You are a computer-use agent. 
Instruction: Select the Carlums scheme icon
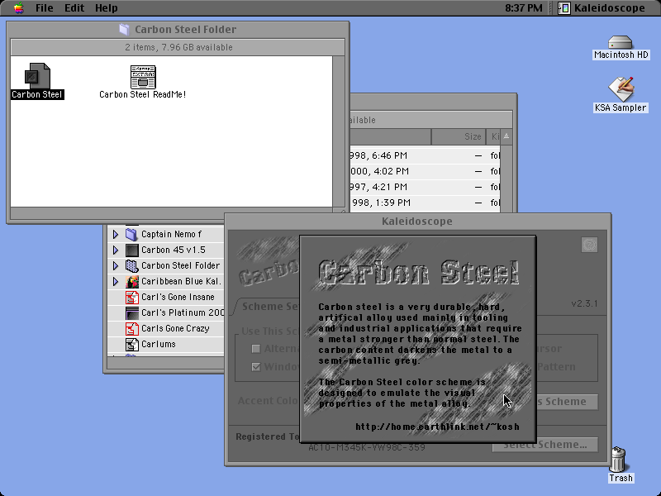(131, 345)
